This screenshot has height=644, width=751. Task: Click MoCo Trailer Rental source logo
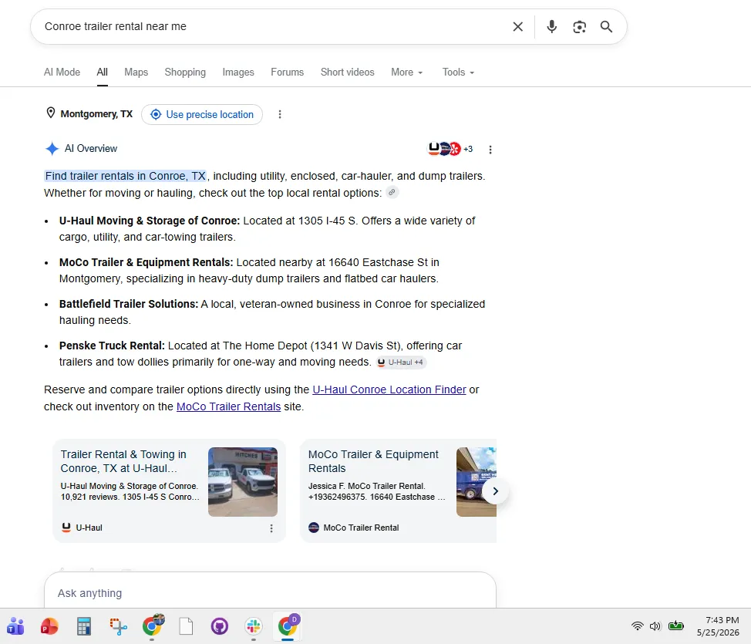tap(314, 528)
